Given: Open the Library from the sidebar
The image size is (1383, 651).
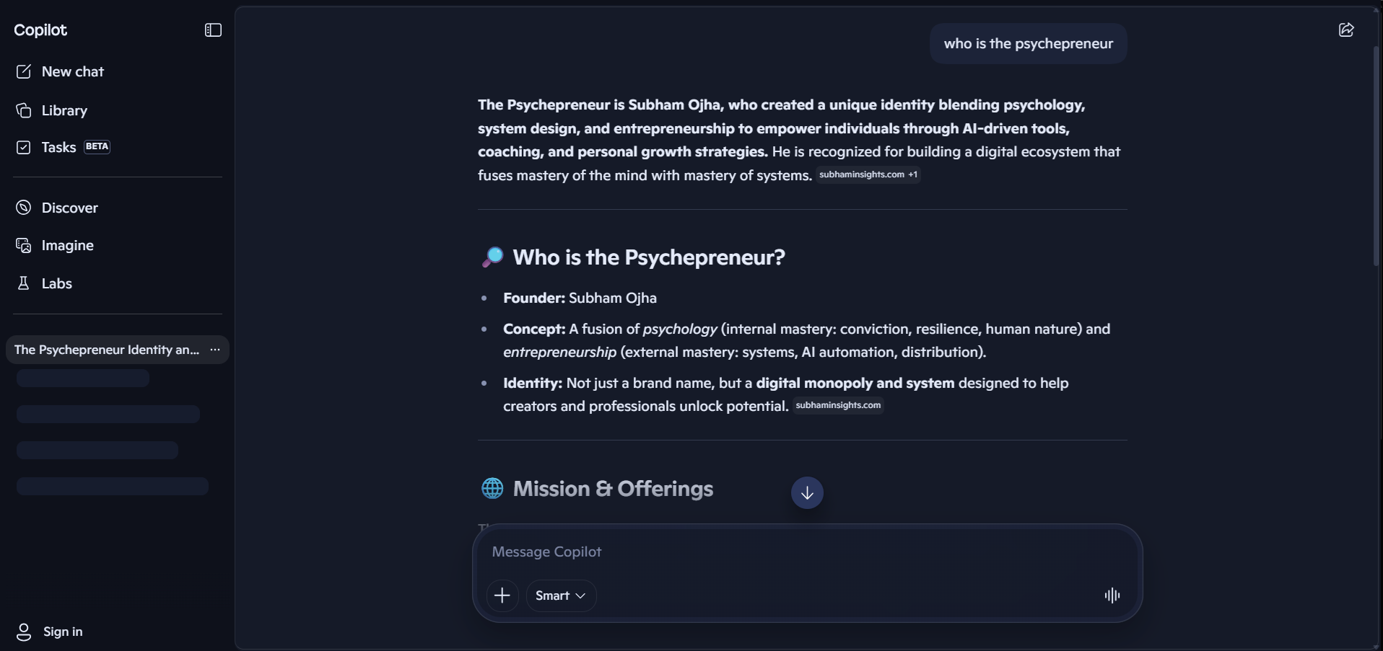Looking at the screenshot, I should [64, 110].
